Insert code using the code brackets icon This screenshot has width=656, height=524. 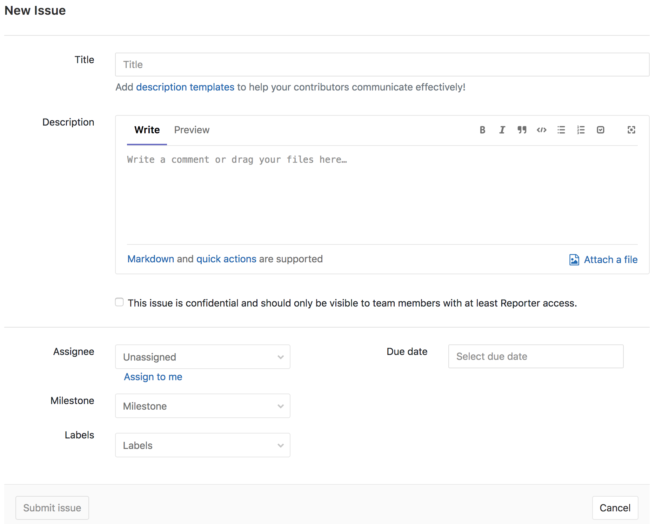(541, 130)
